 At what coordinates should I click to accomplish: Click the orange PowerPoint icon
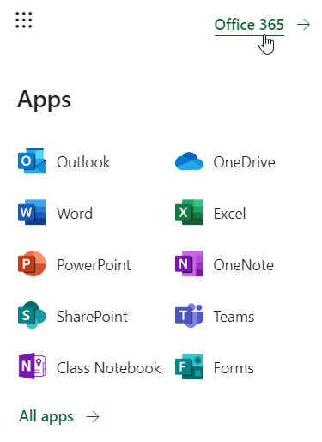[32, 263]
